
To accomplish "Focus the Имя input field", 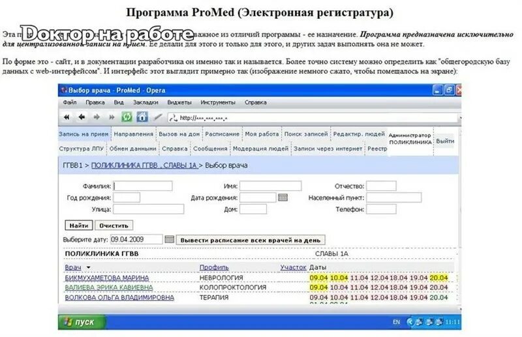I will 270,186.
